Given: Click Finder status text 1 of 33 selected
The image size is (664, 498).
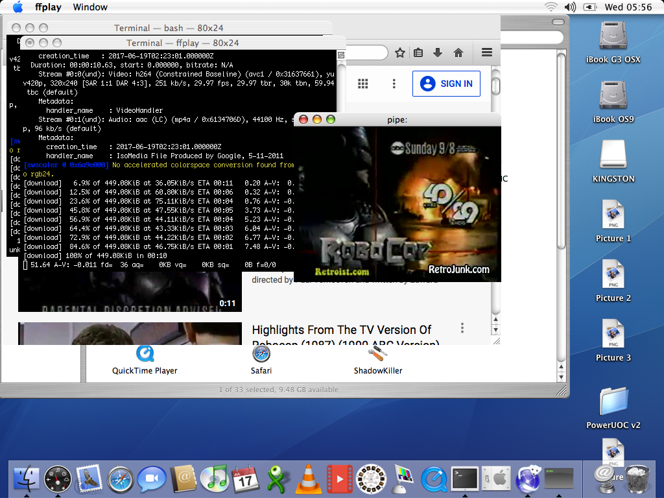Looking at the screenshot, I should tap(279, 390).
